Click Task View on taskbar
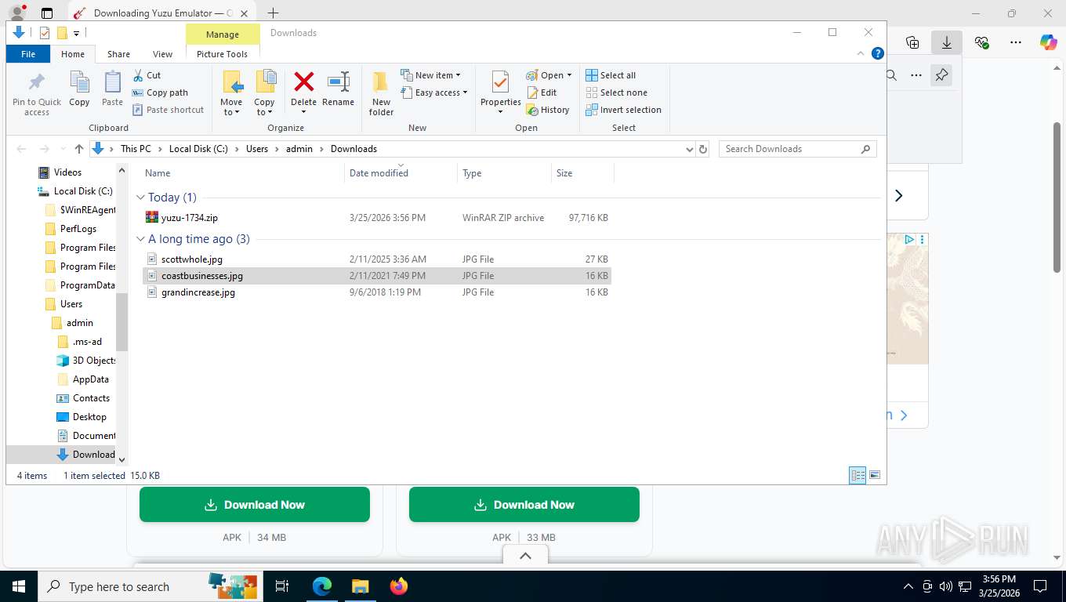Viewport: 1066px width, 602px height. [282, 586]
